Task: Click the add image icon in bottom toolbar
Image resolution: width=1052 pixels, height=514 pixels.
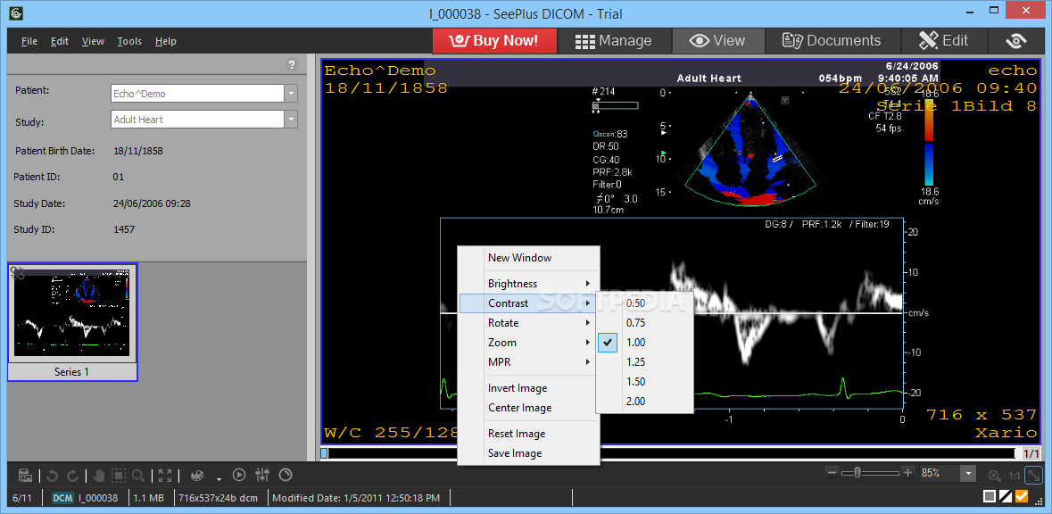Action: (x=26, y=476)
